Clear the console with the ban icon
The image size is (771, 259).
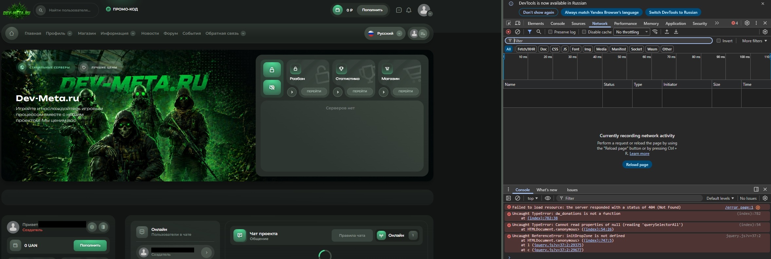click(x=518, y=198)
